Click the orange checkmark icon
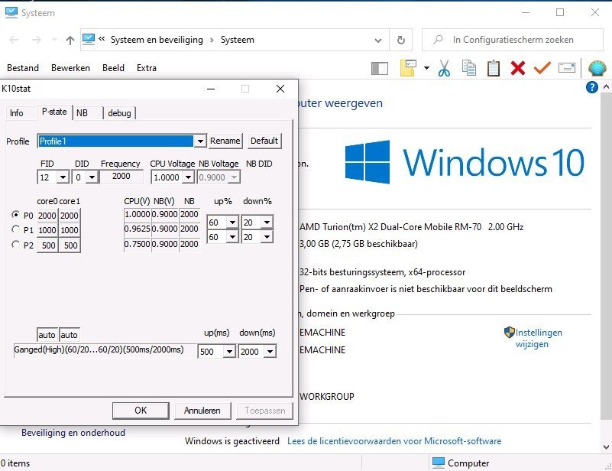The width and height of the screenshot is (612, 471). pos(542,68)
